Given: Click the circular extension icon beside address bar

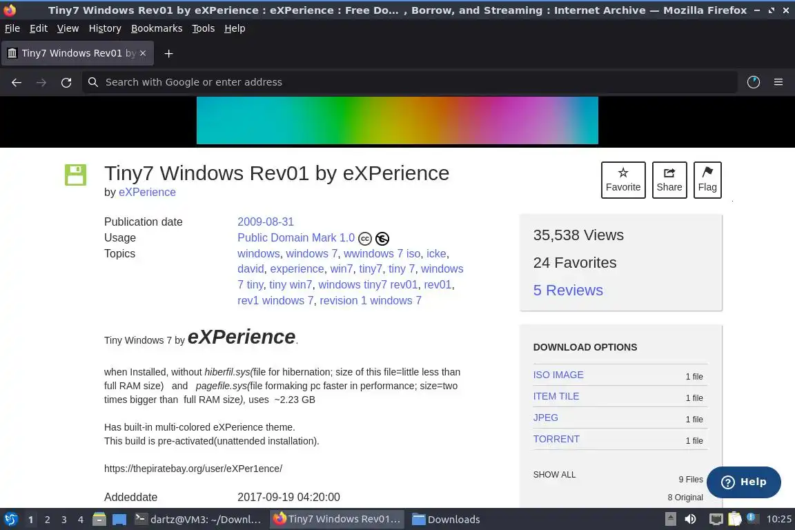Looking at the screenshot, I should point(754,82).
